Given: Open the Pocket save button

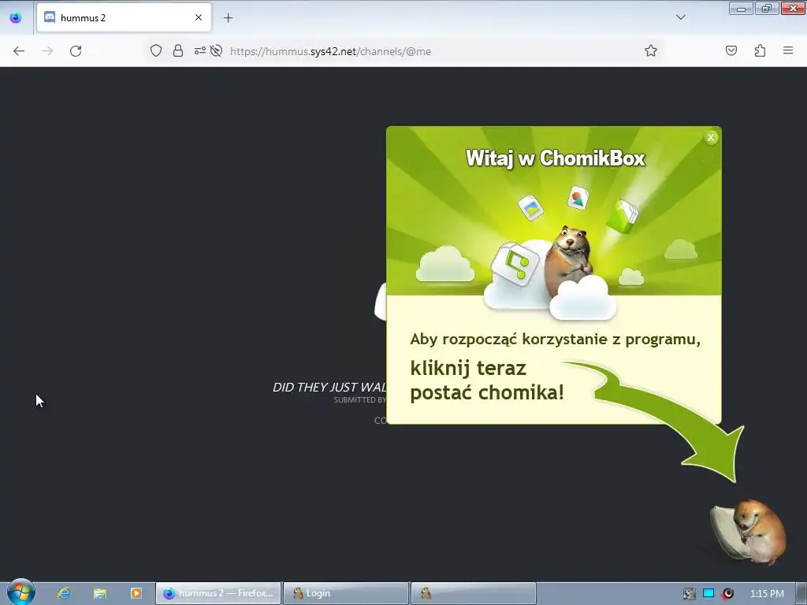Looking at the screenshot, I should (731, 51).
